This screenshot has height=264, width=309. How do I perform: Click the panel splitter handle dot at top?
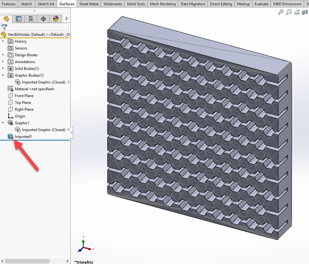pos(34,11)
